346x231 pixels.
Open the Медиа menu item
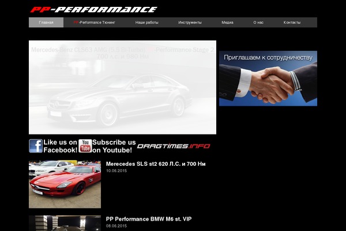(227, 23)
